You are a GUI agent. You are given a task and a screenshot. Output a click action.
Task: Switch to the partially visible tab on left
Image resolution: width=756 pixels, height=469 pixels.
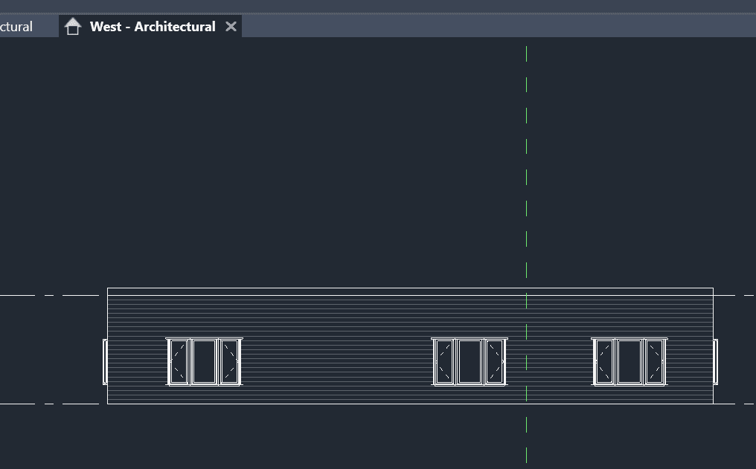[19, 27]
